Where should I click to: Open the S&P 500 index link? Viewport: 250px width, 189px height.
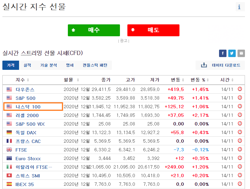25,98
